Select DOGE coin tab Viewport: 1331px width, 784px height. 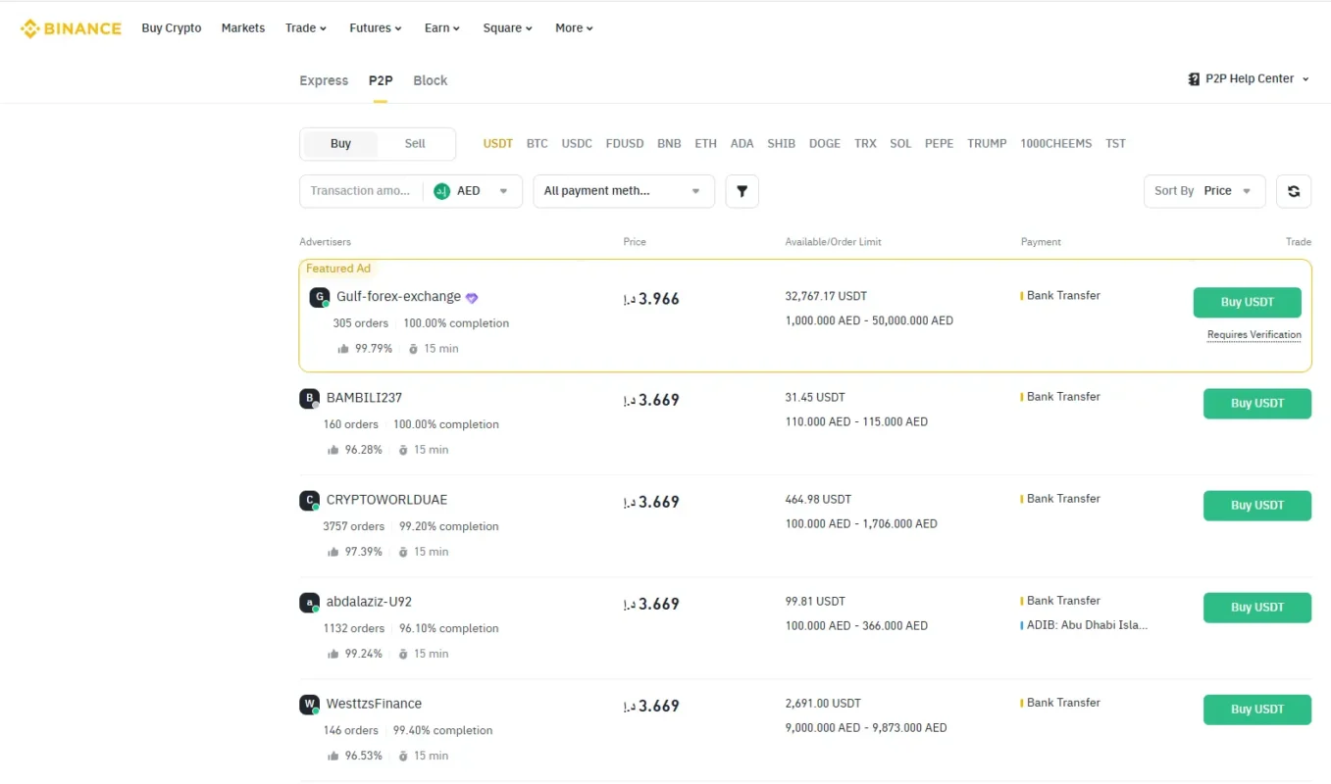[825, 144]
